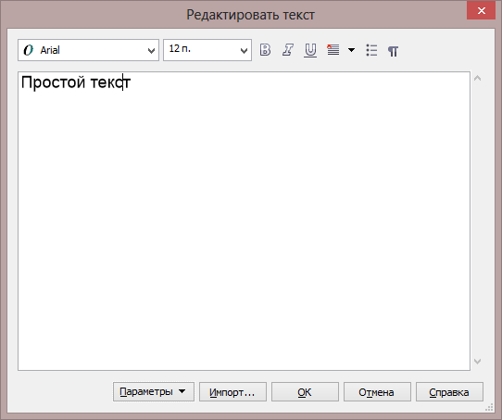The height and width of the screenshot is (420, 502).
Task: Click the scrollbar down arrow
Action: click(x=477, y=362)
